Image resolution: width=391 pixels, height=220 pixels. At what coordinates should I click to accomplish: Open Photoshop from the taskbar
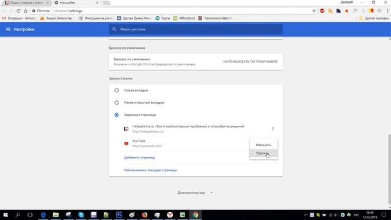[x=119, y=215]
